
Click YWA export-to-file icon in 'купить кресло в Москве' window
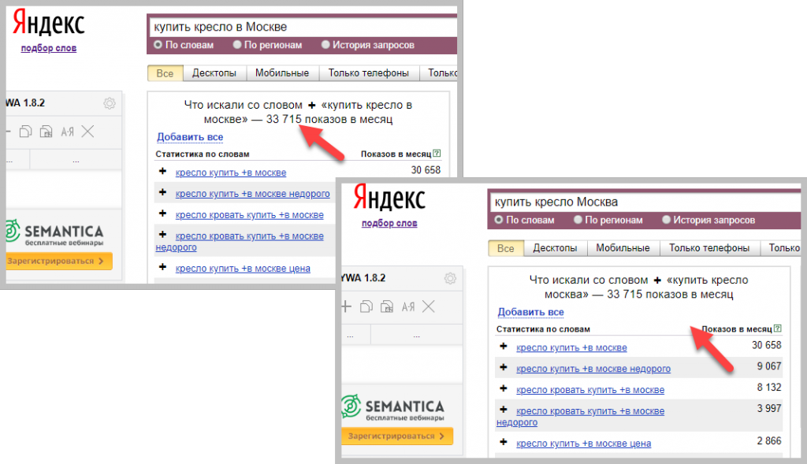46,132
